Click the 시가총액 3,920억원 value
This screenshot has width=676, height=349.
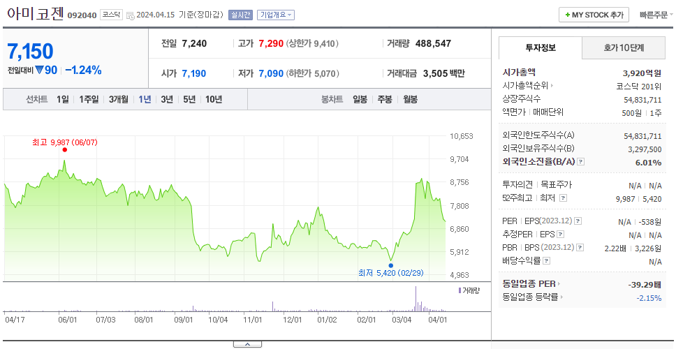pyautogui.click(x=642, y=73)
